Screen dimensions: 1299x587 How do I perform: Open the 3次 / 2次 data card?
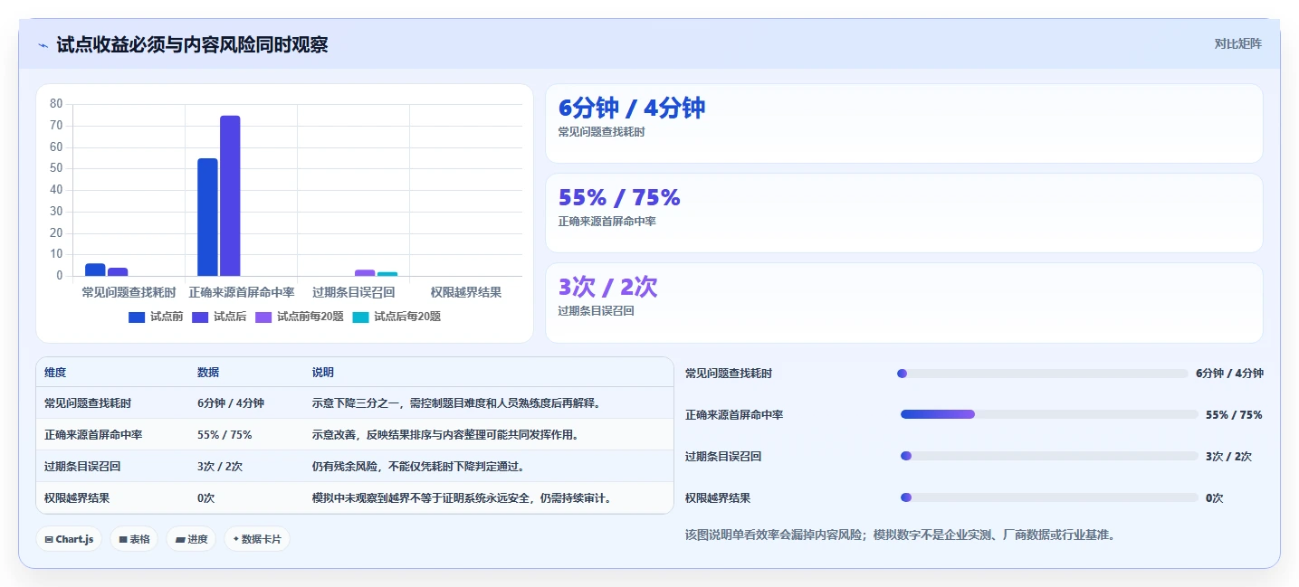click(x=903, y=302)
